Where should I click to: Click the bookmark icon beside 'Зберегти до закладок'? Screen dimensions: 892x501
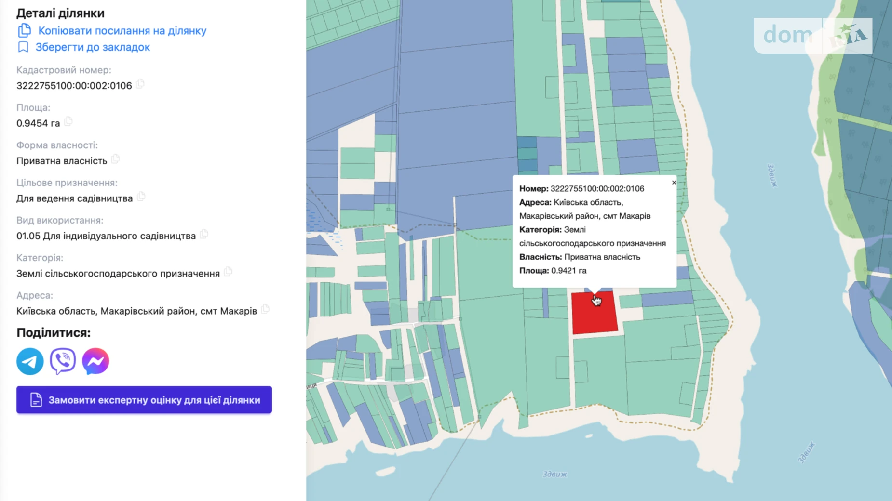click(23, 47)
